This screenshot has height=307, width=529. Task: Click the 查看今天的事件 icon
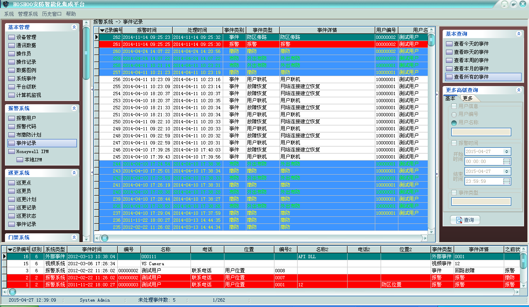pos(449,44)
